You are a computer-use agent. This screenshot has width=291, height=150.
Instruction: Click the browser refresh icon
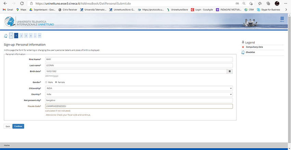point(22,3)
